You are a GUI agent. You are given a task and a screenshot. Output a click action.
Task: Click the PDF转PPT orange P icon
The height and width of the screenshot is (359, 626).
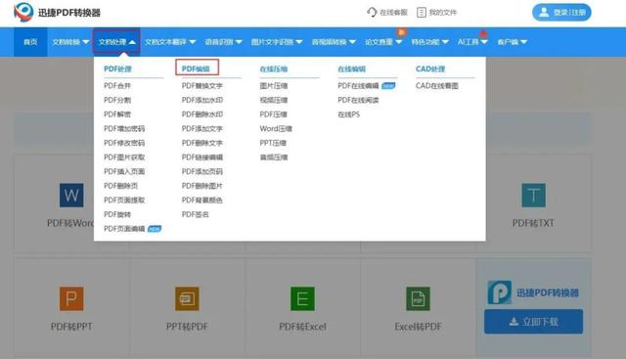coord(71,298)
